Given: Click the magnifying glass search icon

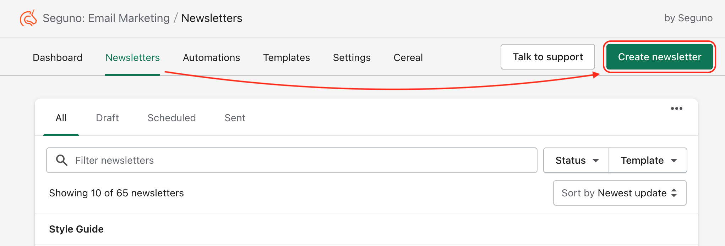Looking at the screenshot, I should (62, 160).
